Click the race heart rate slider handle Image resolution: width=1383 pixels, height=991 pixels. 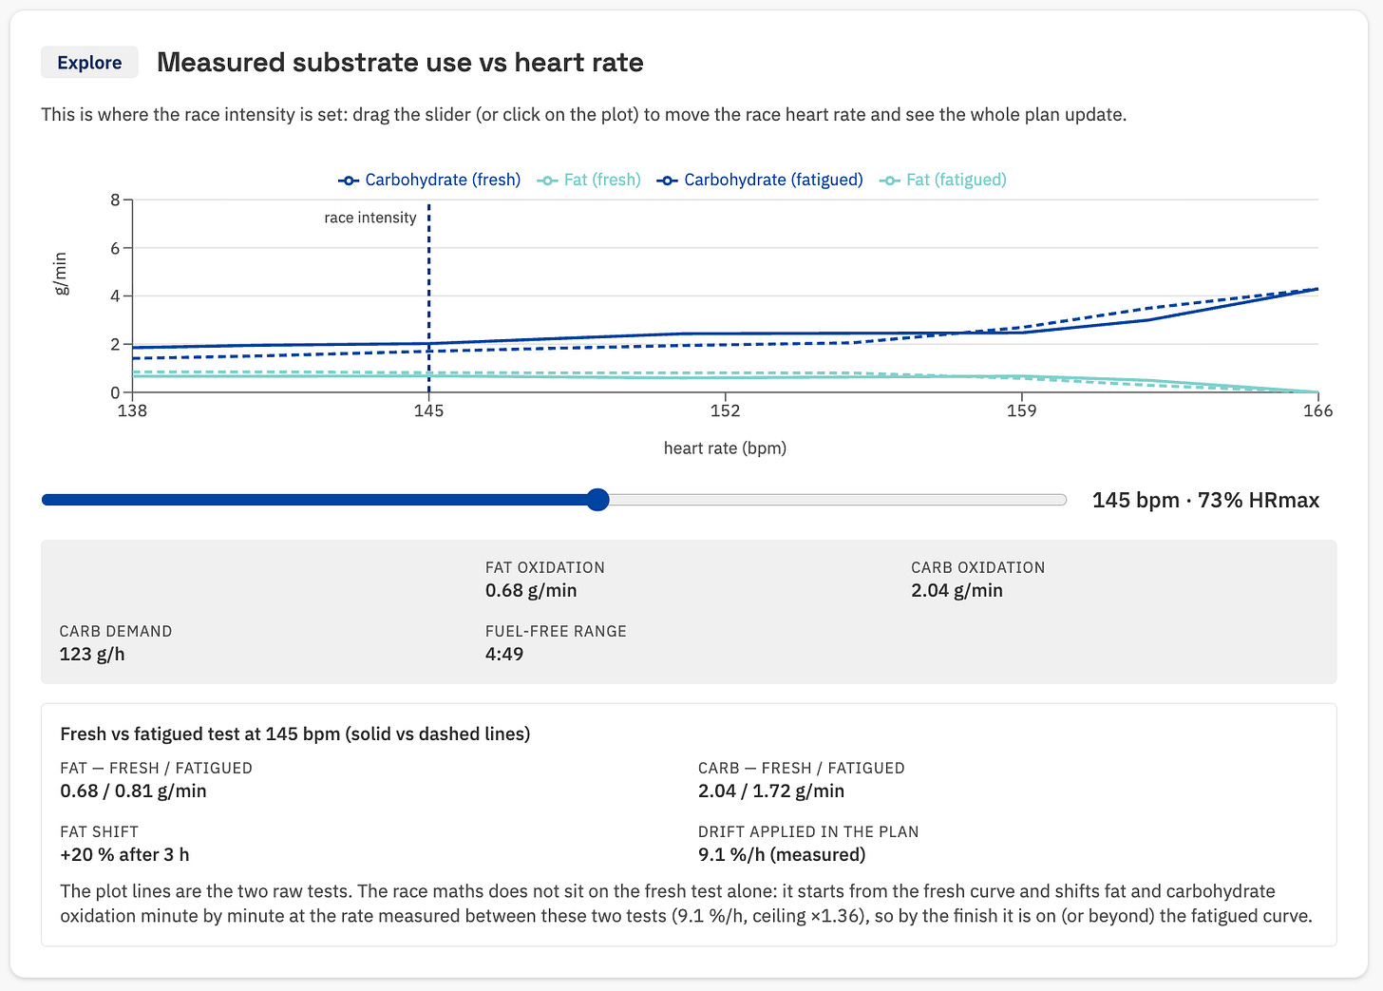597,500
